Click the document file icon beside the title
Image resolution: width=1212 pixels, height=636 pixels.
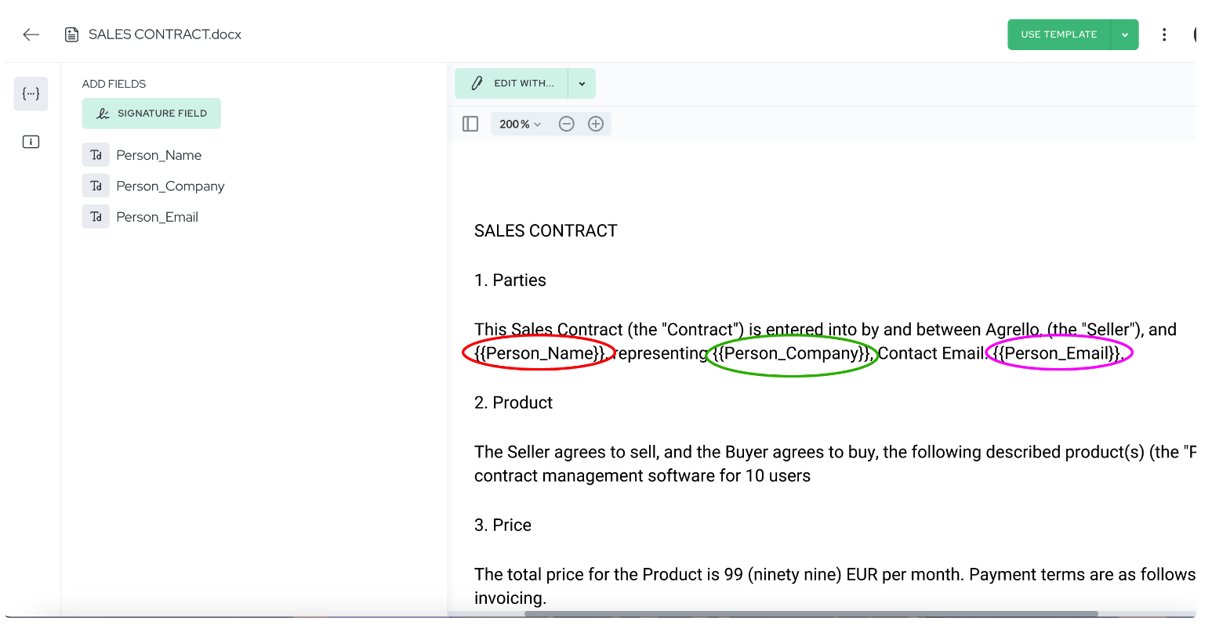(71, 34)
